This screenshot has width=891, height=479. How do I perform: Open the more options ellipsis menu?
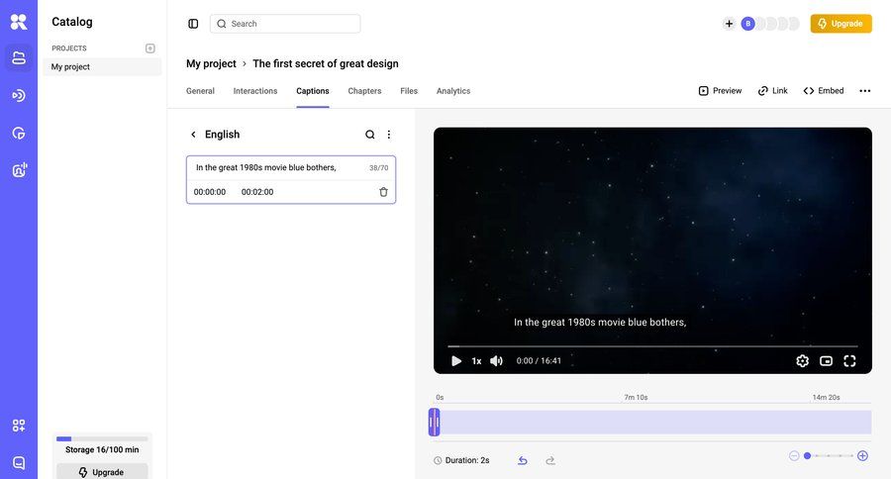[x=865, y=91]
